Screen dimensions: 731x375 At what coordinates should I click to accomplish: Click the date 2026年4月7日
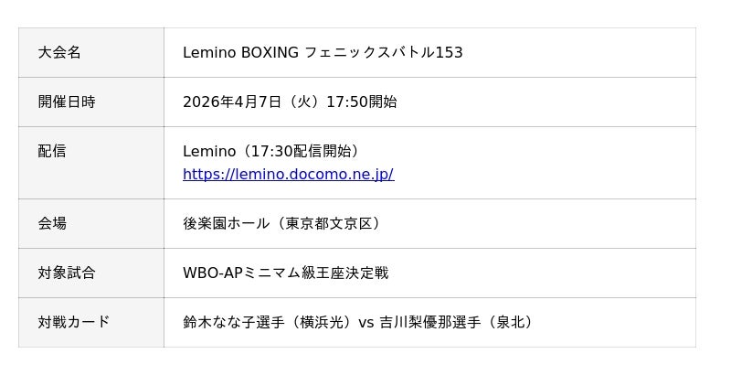click(x=232, y=102)
